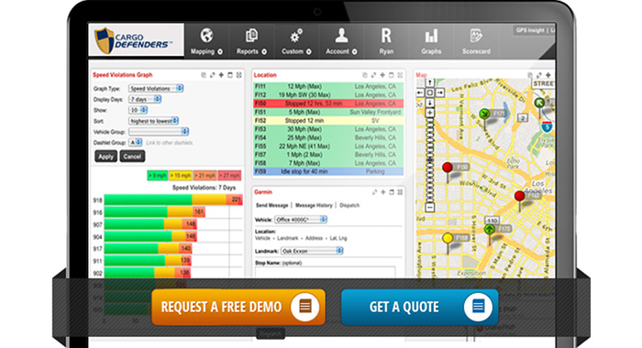Image resolution: width=642 pixels, height=348 pixels.
Task: Expand the Graph Type dropdown
Action: [x=156, y=88]
